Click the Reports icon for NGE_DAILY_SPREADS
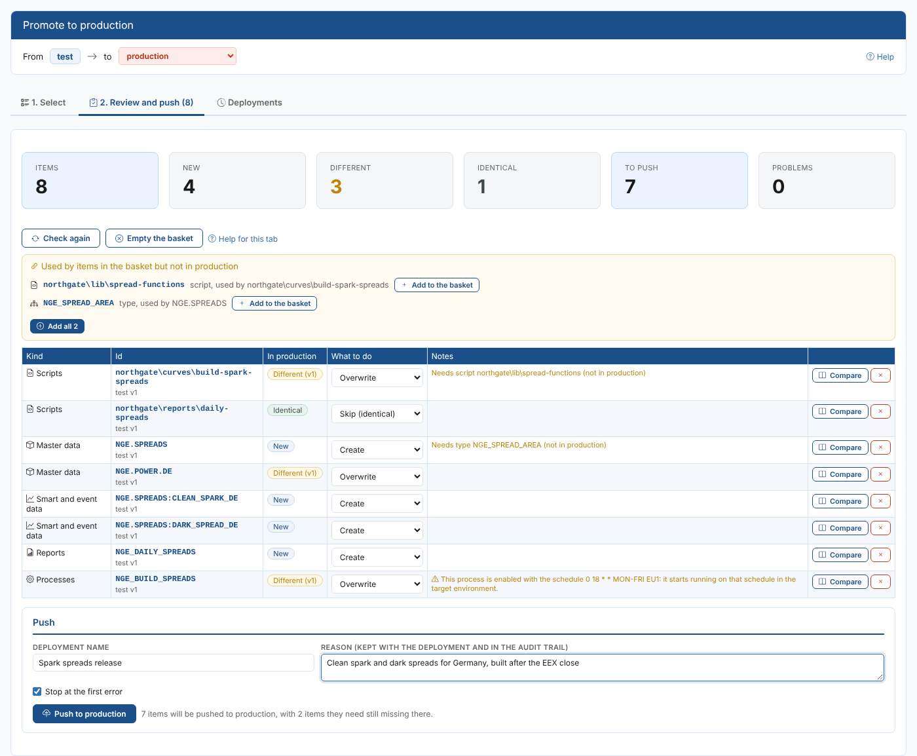The width and height of the screenshot is (917, 756). [x=30, y=552]
